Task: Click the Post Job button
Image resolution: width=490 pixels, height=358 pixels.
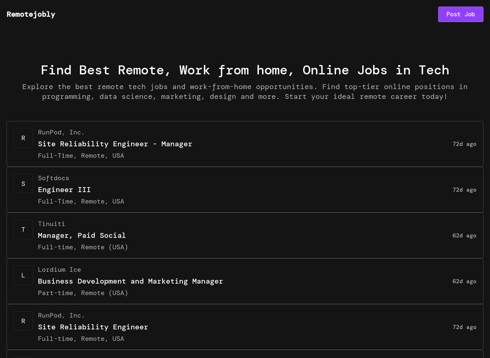Action: click(x=461, y=14)
